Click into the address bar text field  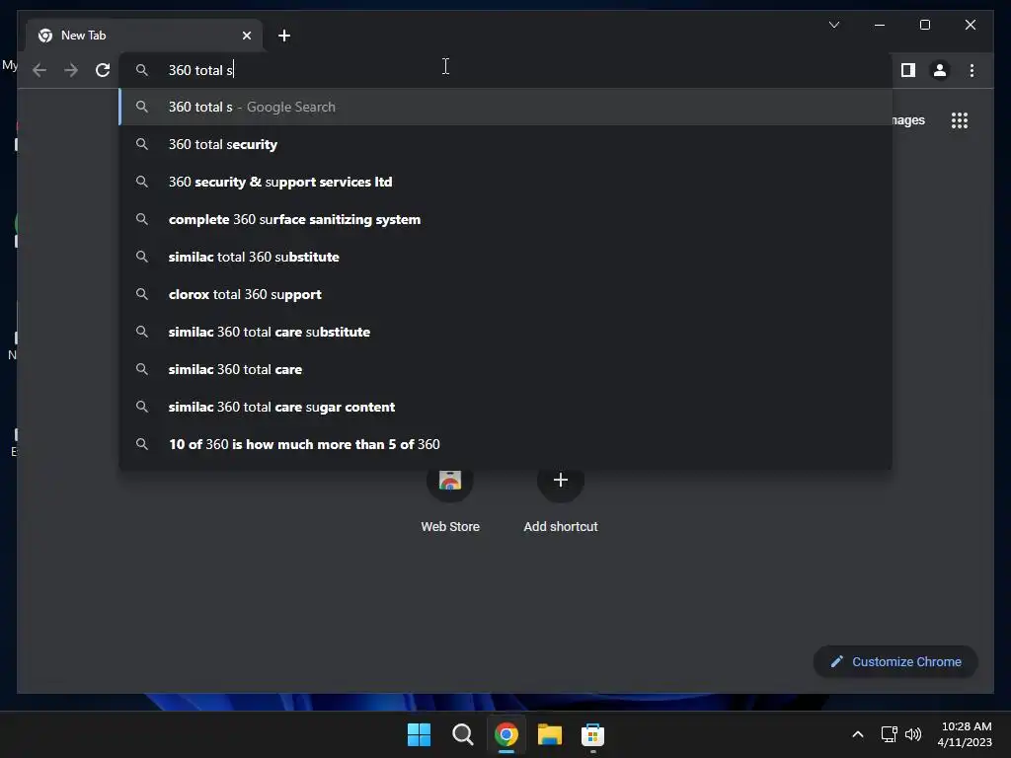(x=505, y=70)
